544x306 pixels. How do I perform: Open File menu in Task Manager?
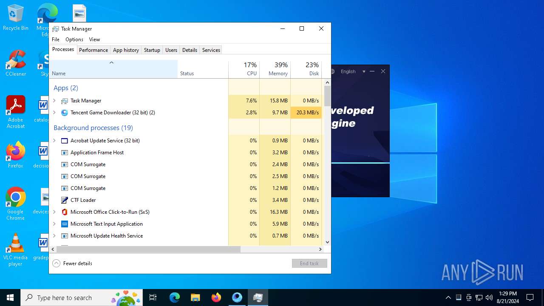[x=56, y=40]
